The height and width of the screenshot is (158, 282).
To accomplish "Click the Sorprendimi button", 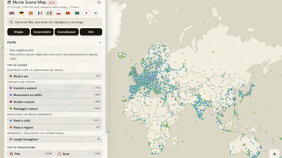I will (42, 32).
